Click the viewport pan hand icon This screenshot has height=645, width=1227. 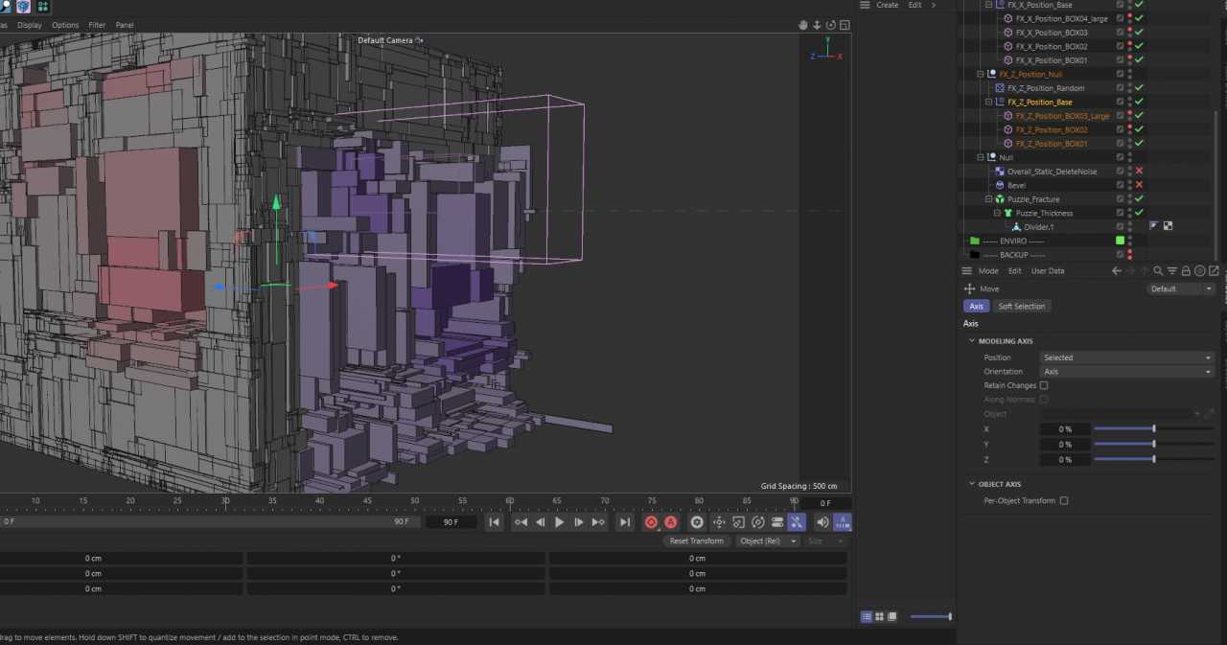[802, 25]
